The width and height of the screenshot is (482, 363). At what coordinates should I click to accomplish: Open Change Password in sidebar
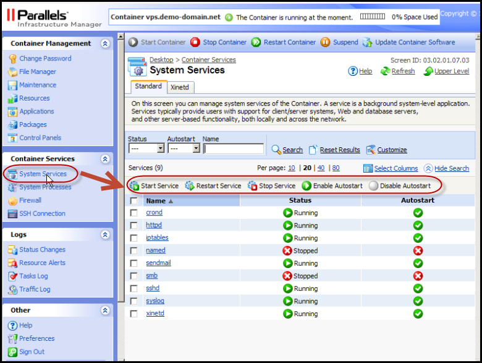tap(45, 59)
